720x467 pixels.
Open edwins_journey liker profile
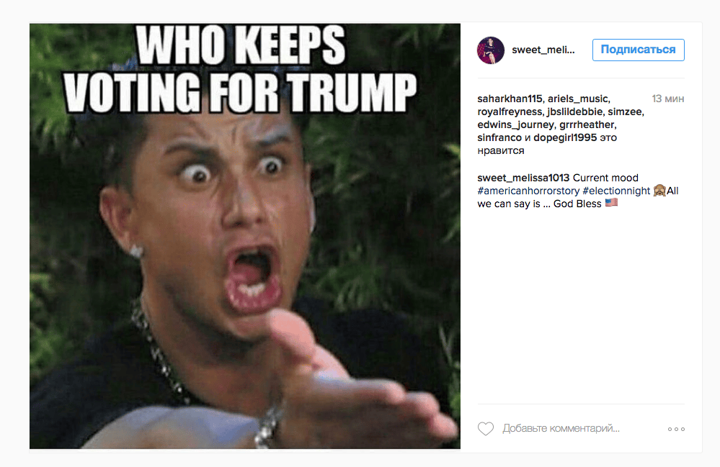point(515,124)
